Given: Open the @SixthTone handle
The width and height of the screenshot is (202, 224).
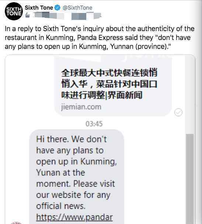Looking at the screenshot, I should pyautogui.click(x=77, y=8).
